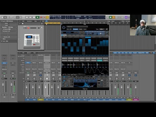Mute the Kick track in track header

[x=24, y=28]
